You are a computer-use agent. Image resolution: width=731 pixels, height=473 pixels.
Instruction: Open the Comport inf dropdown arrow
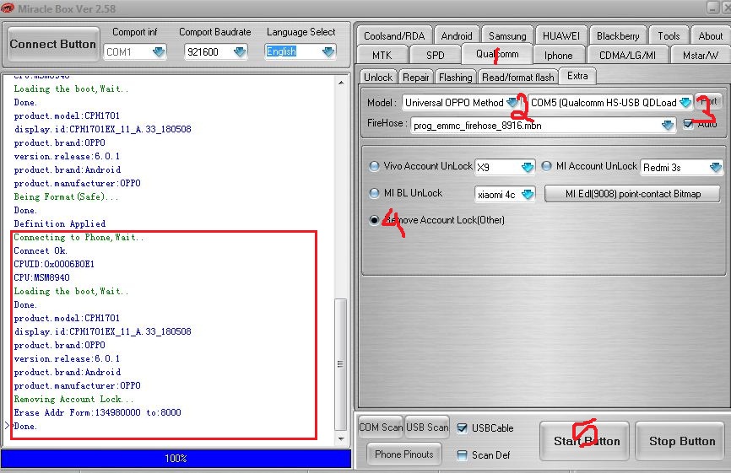pyautogui.click(x=159, y=51)
